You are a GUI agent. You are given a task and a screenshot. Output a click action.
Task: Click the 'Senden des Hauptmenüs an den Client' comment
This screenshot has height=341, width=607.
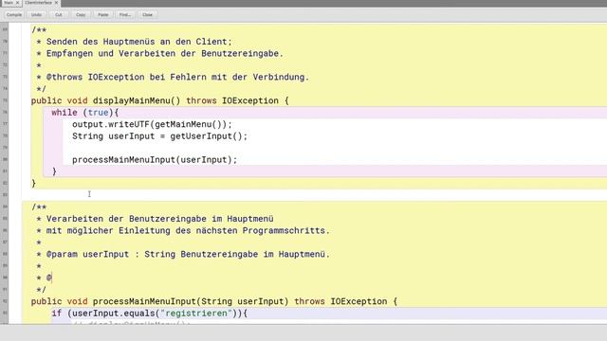tap(139, 42)
